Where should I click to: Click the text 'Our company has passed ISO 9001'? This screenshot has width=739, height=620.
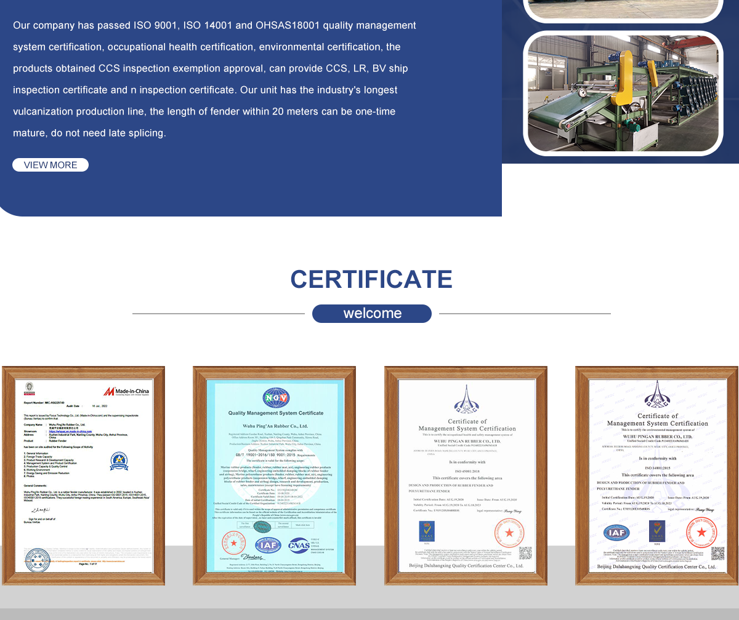[94, 25]
